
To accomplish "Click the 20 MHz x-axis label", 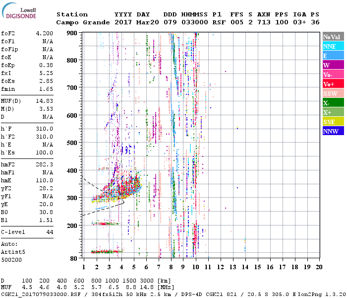I will 319,267.
